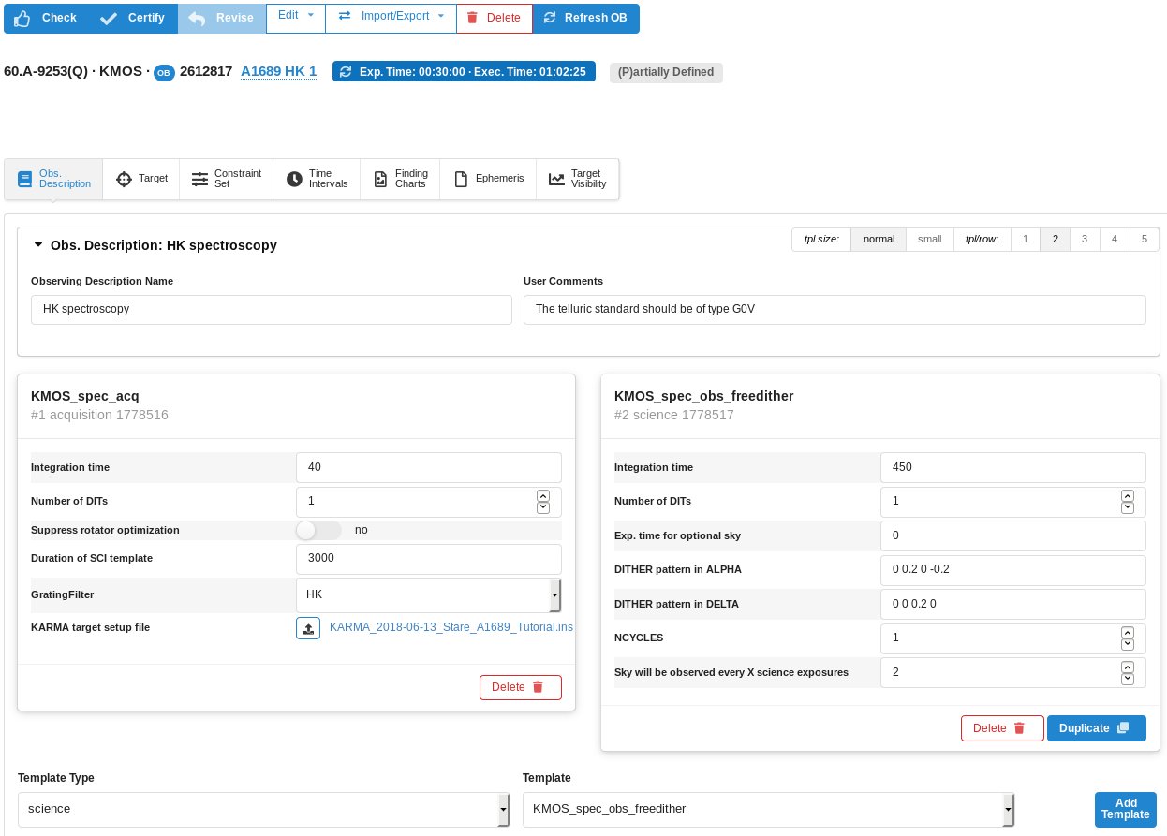Click the blue OB badge icon
This screenshot has width=1167, height=836.
click(x=164, y=73)
